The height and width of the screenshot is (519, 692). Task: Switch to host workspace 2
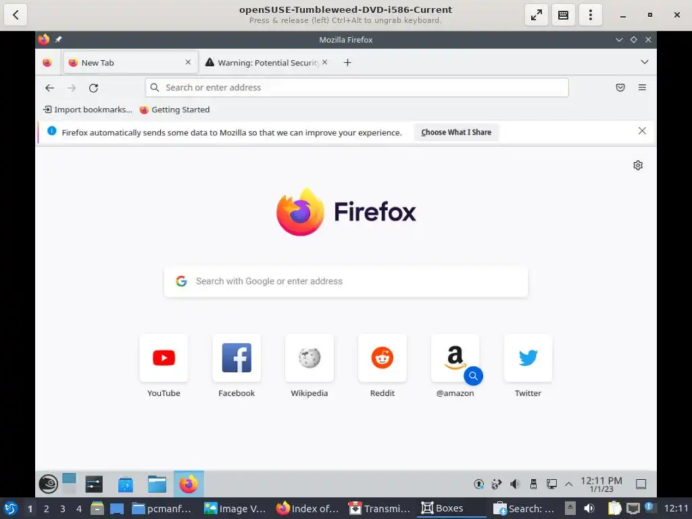[x=47, y=509]
